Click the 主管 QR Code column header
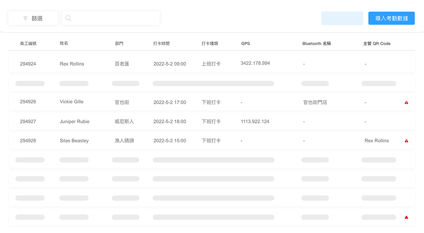The image size is (424, 233). (377, 44)
